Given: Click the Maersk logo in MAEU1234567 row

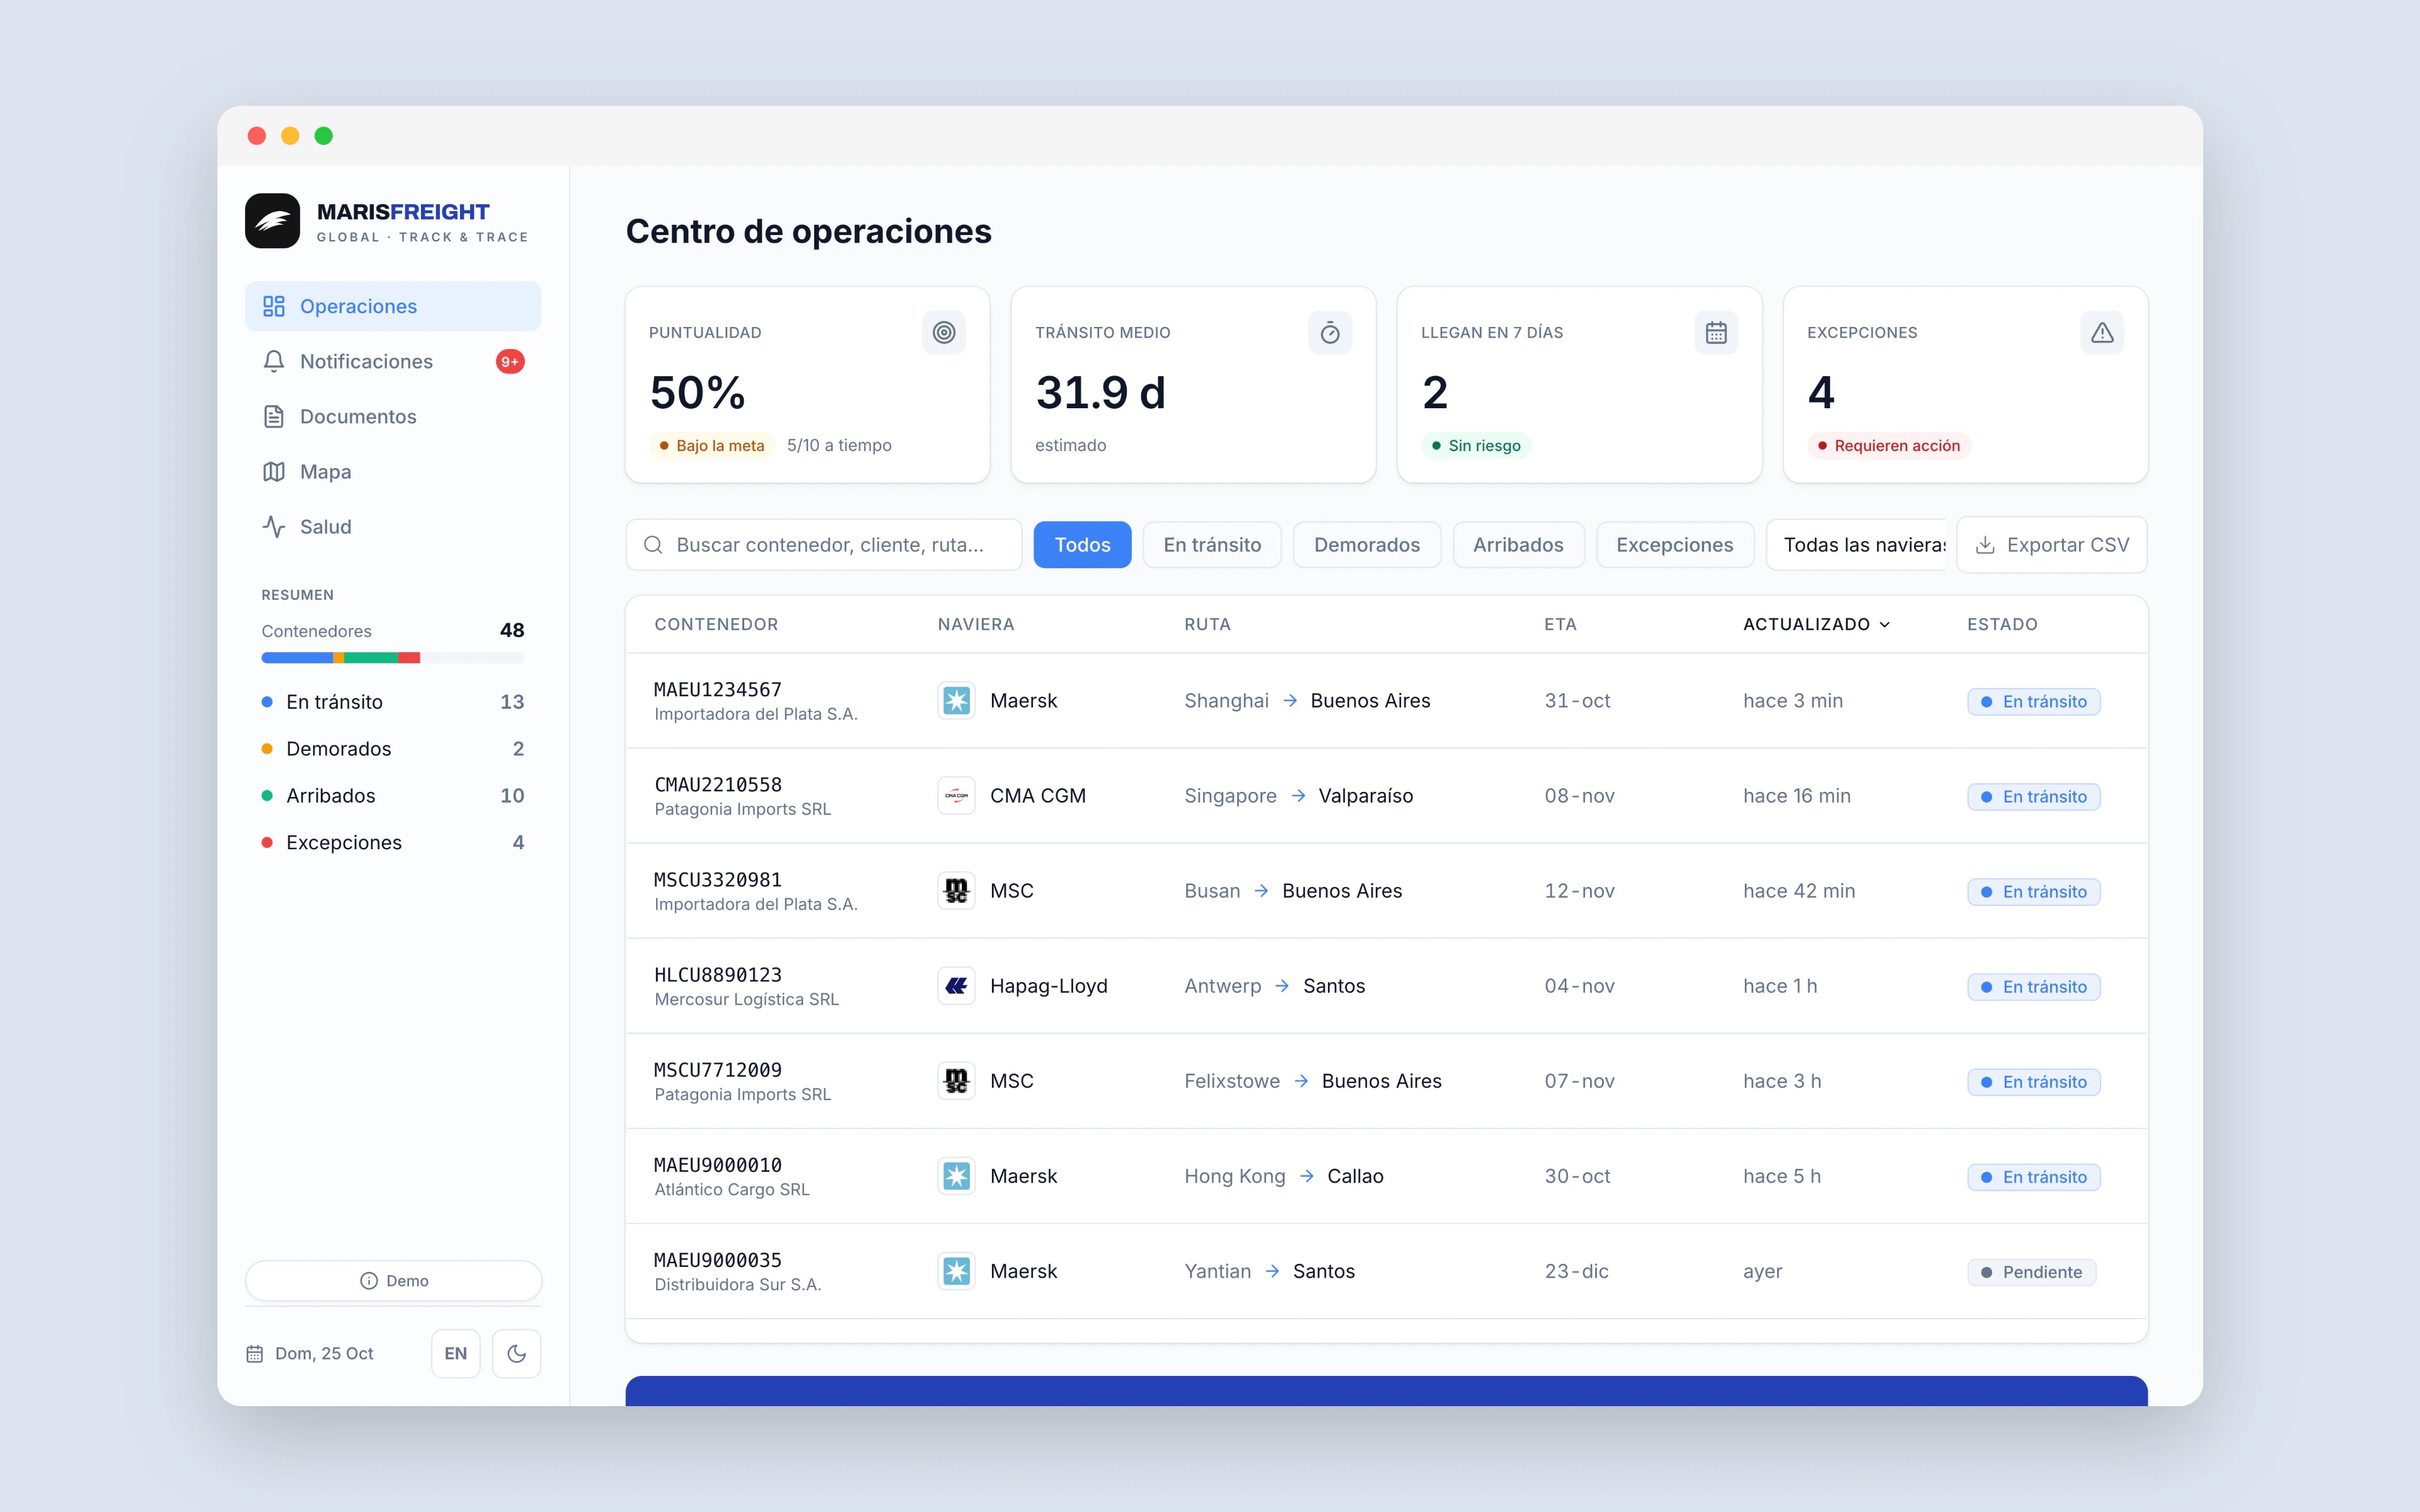Looking at the screenshot, I should [x=956, y=700].
